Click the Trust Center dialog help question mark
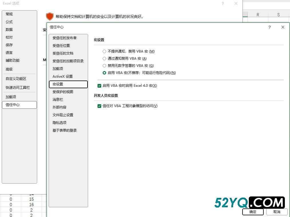Screen dimensions: 290x217 tap(269, 27)
